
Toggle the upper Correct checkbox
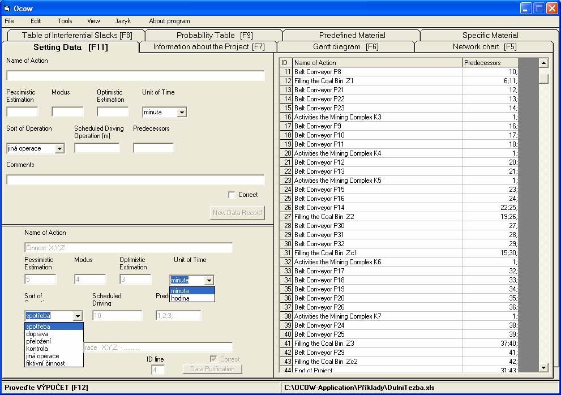click(x=232, y=195)
